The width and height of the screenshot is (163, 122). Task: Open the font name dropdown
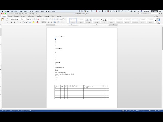point(20,19)
